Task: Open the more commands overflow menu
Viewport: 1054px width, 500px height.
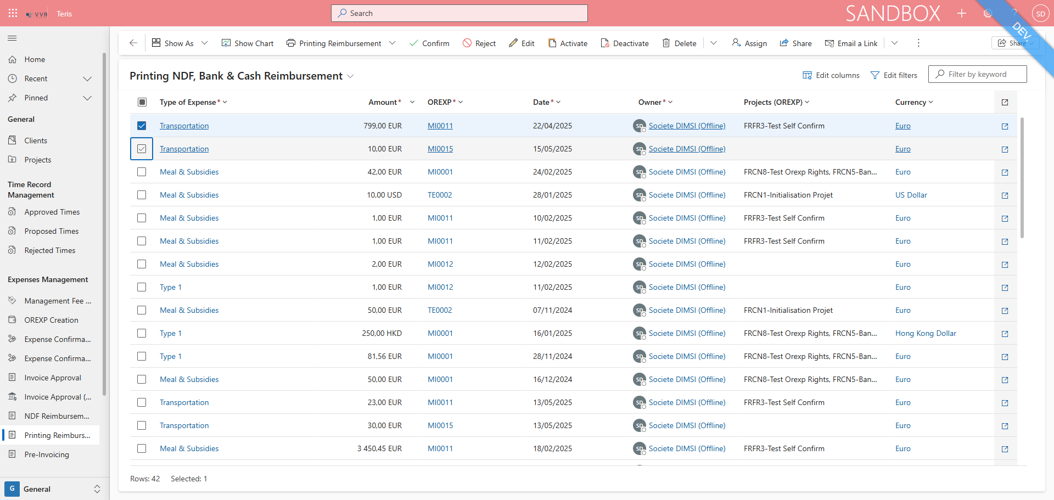Action: [x=918, y=43]
